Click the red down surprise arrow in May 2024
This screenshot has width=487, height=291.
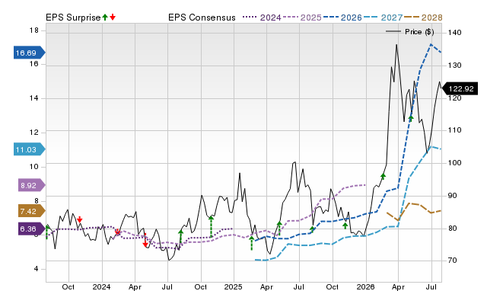click(x=145, y=241)
